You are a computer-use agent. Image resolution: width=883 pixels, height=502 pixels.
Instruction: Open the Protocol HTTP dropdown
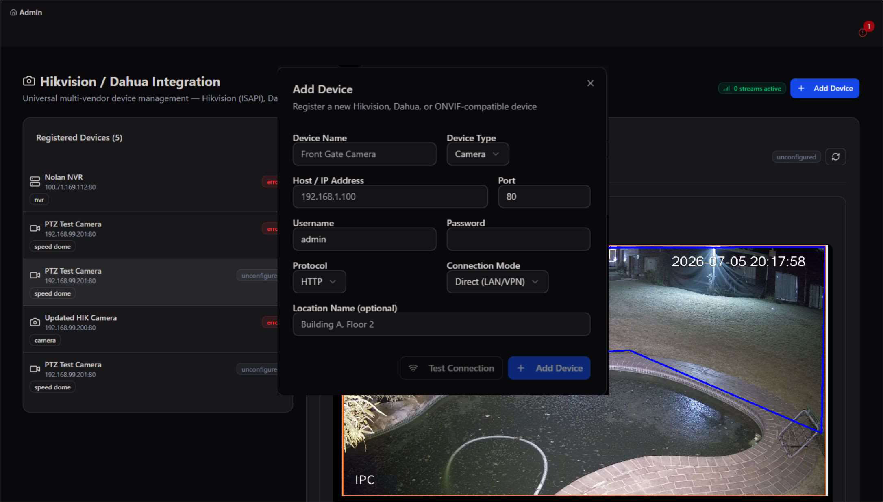click(319, 282)
